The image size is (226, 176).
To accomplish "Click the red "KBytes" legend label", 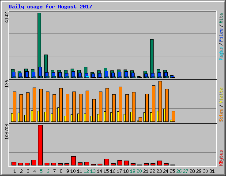I will pyautogui.click(x=221, y=158).
